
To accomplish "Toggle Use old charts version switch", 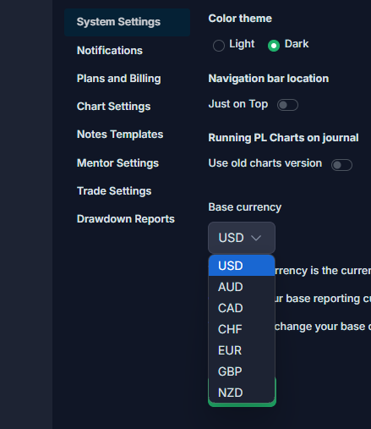I will coord(341,165).
